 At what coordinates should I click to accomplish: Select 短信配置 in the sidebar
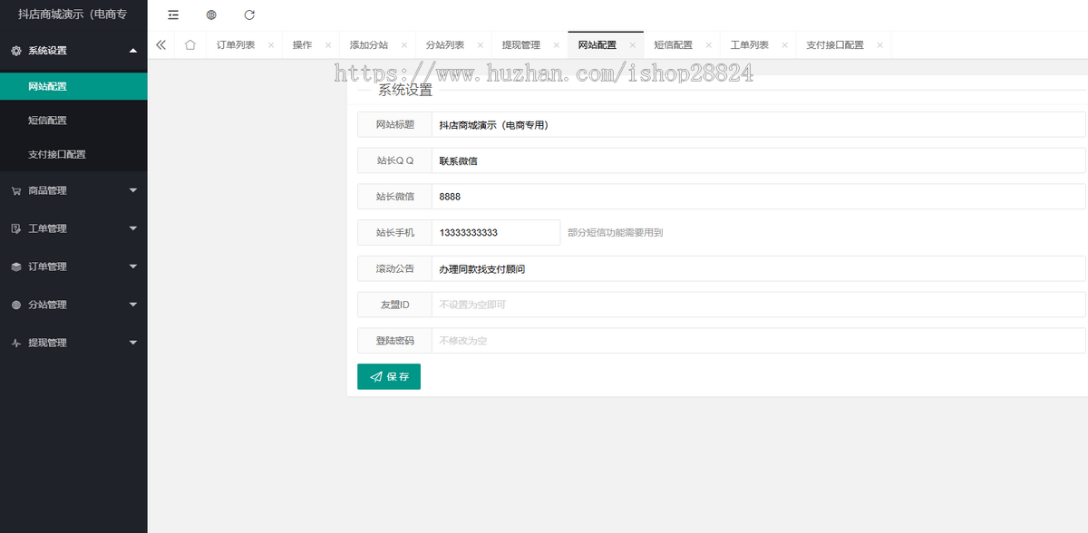coord(47,120)
